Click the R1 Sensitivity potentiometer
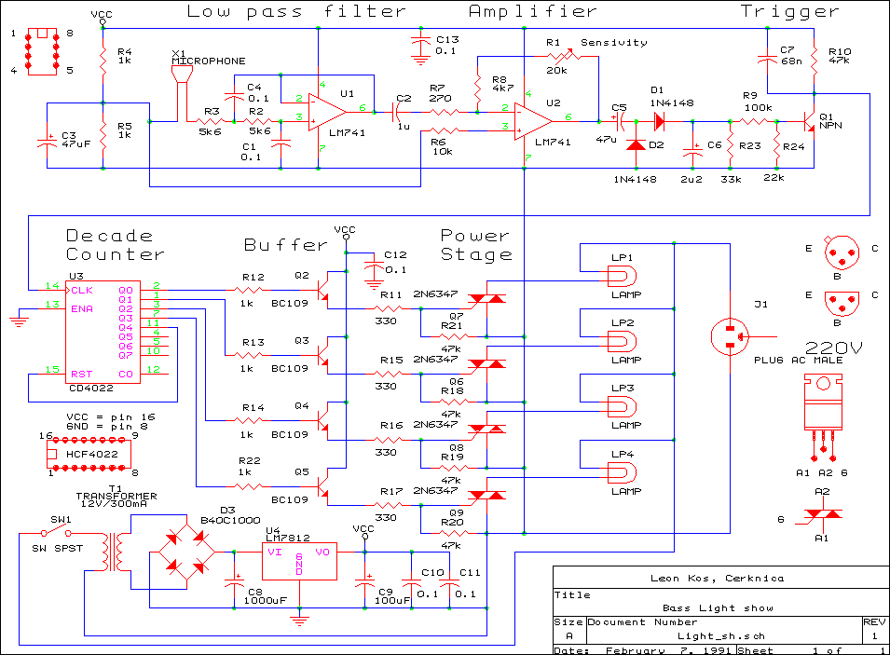 click(557, 55)
